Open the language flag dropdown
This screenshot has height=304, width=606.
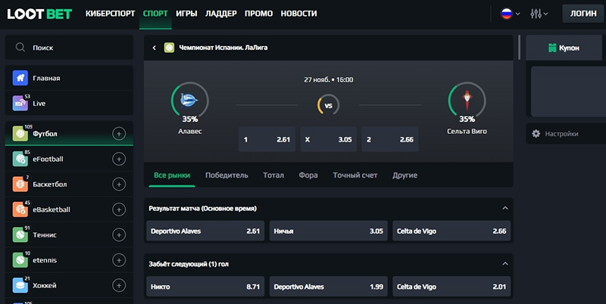(x=510, y=14)
